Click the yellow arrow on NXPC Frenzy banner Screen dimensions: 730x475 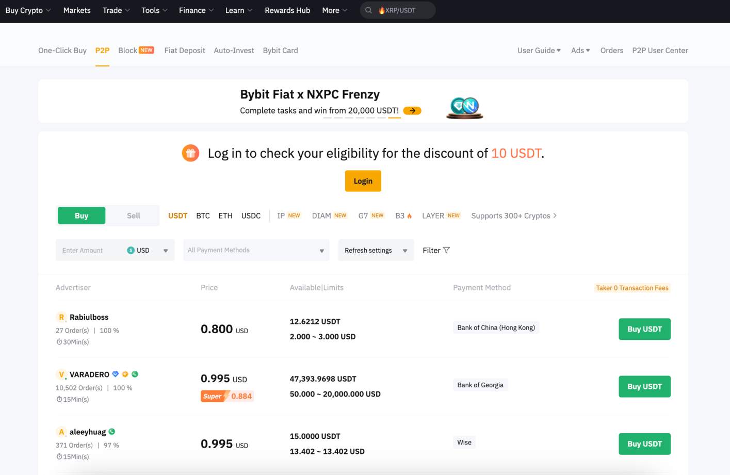pos(412,110)
